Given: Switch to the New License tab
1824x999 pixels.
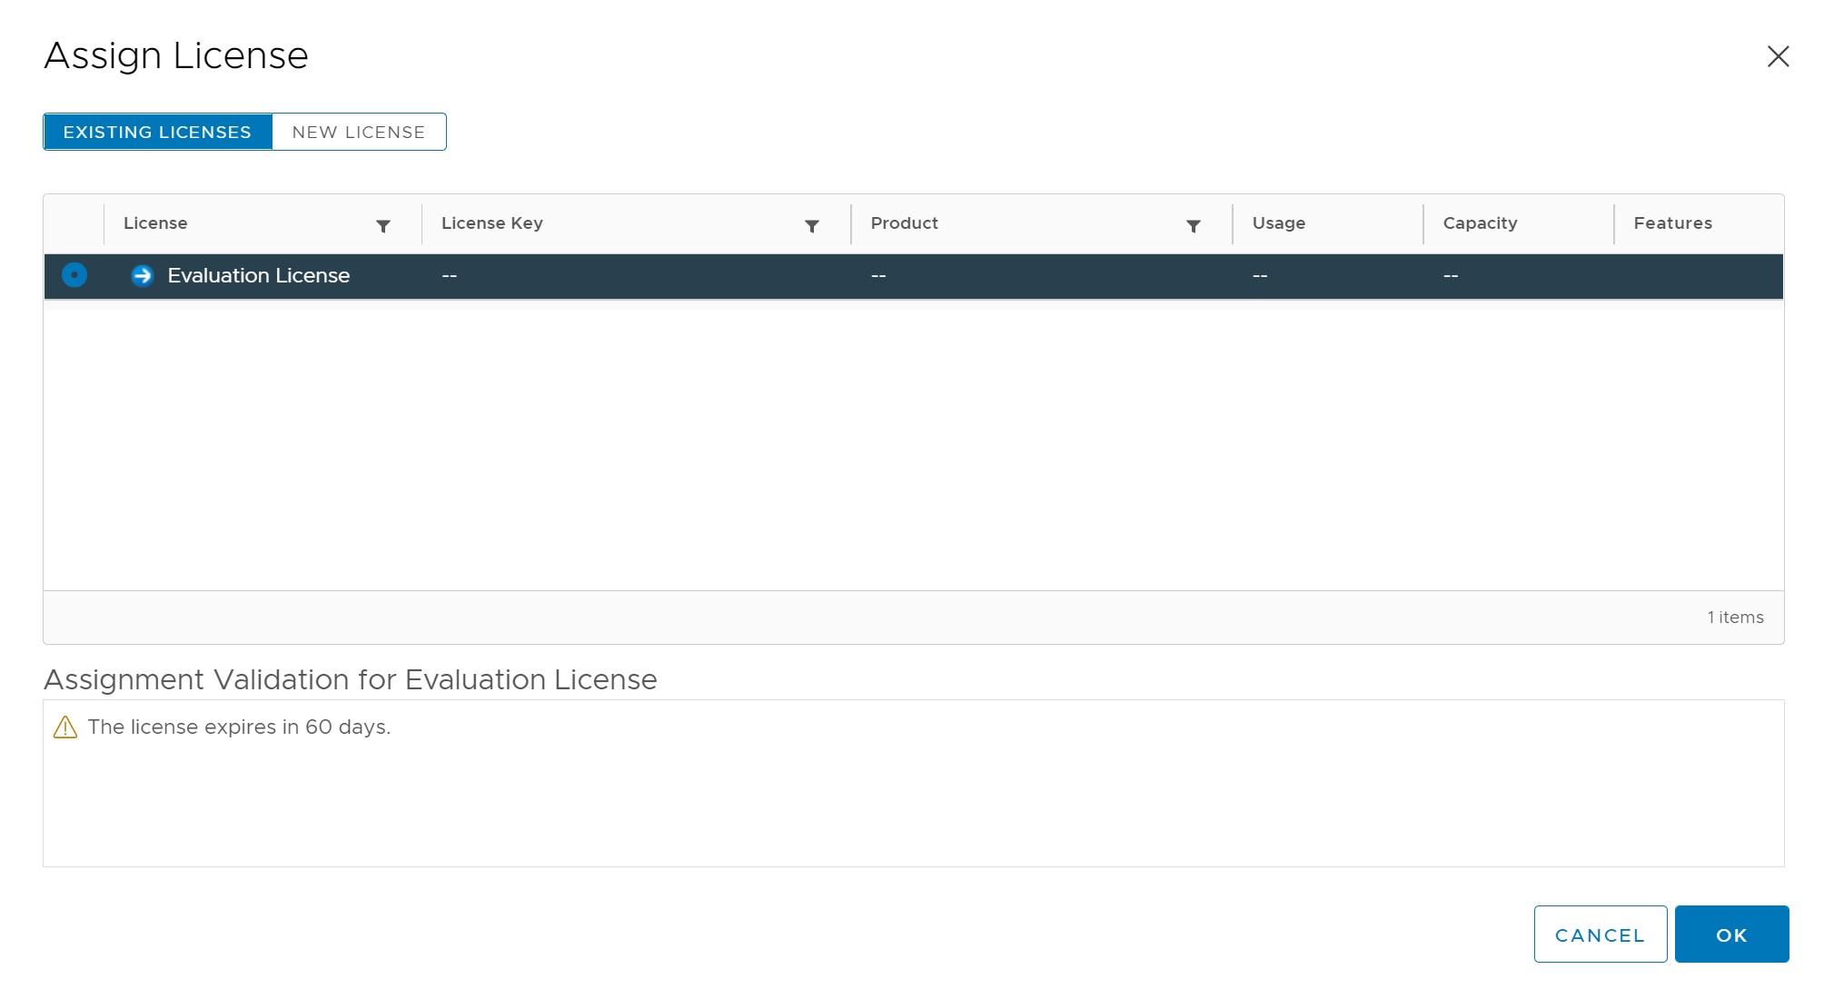Looking at the screenshot, I should pos(359,133).
